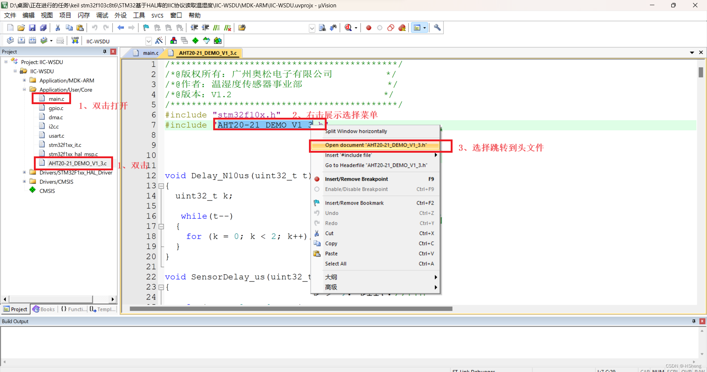Select gpio.c in the project tree
This screenshot has width=707, height=372.
pyautogui.click(x=56, y=108)
